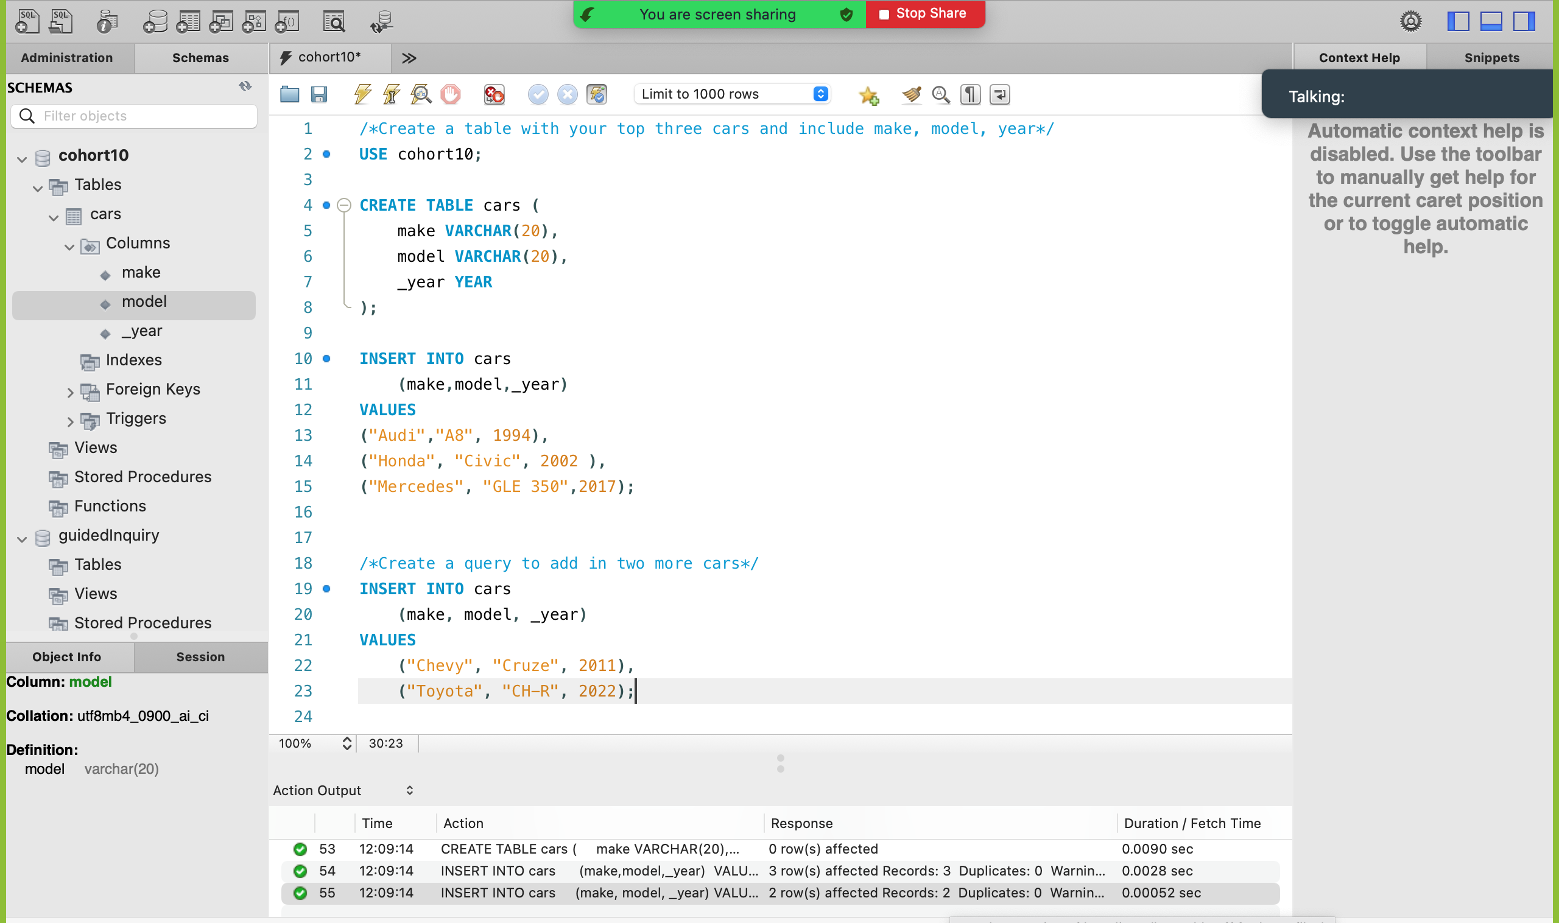The height and width of the screenshot is (923, 1559).
Task: Save script floppy disk icon
Action: 318,94
